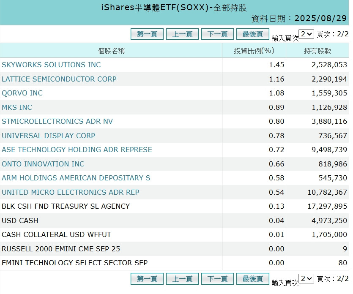Screen dimensions: 353x294
Task: Select share count 10,782,367
Action: [327, 193]
